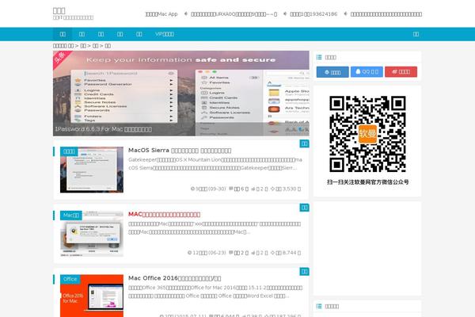The width and height of the screenshot is (475, 317).
Task: Click the speaker icon before the 193624186 notice
Action: pyautogui.click(x=285, y=13)
